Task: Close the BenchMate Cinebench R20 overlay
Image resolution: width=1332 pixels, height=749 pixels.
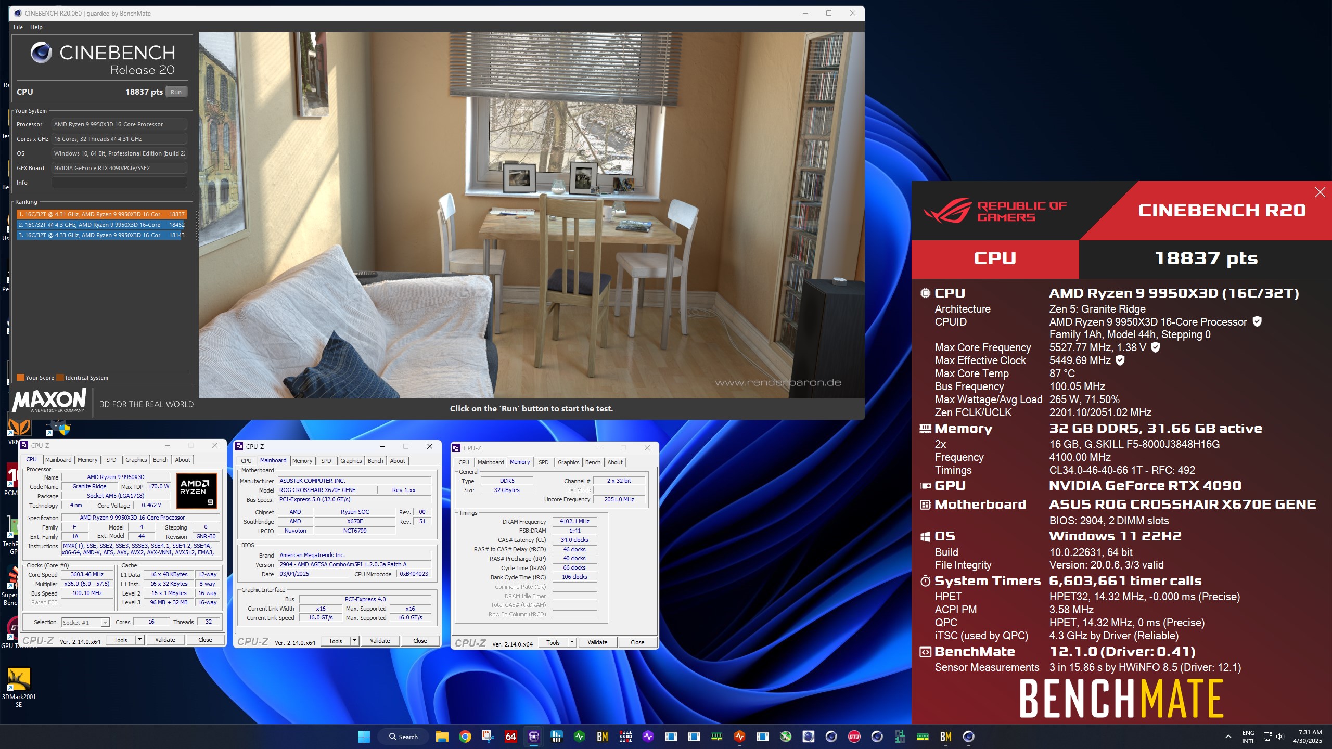Action: pos(1320,192)
